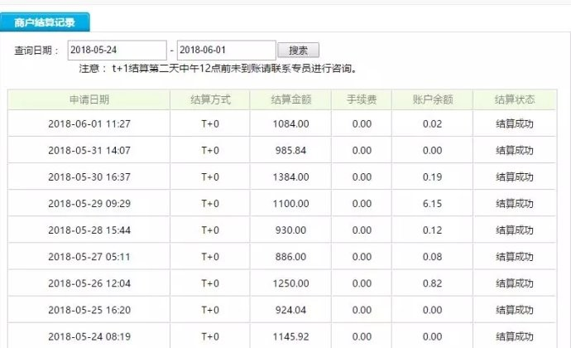The image size is (571, 348).
Task: Click the 申请日期 column header
Action: (x=89, y=99)
